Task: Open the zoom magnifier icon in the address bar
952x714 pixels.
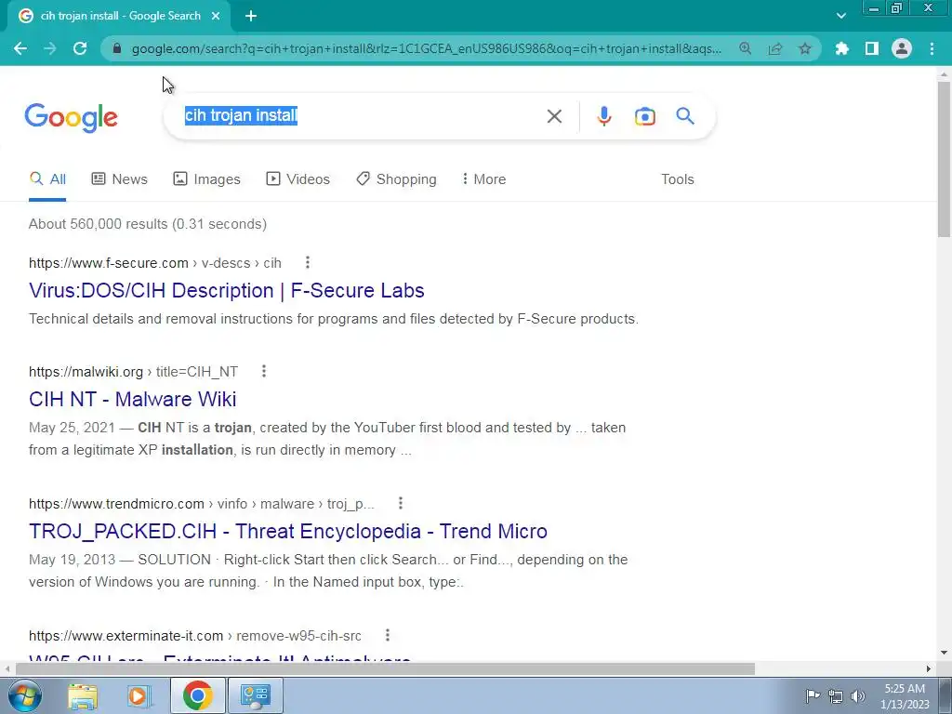Action: pos(745,48)
